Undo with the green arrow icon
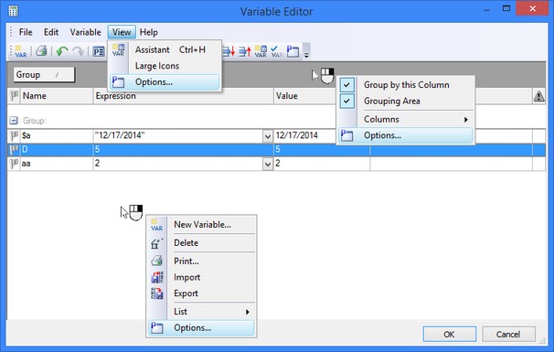Image resolution: width=554 pixels, height=352 pixels. (x=62, y=51)
